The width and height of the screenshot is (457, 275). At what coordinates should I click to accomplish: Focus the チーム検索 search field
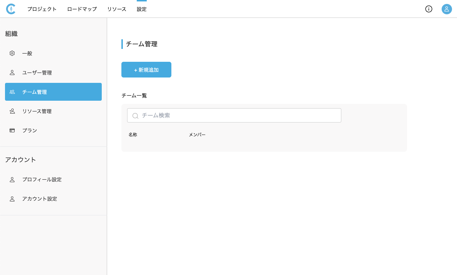239,115
